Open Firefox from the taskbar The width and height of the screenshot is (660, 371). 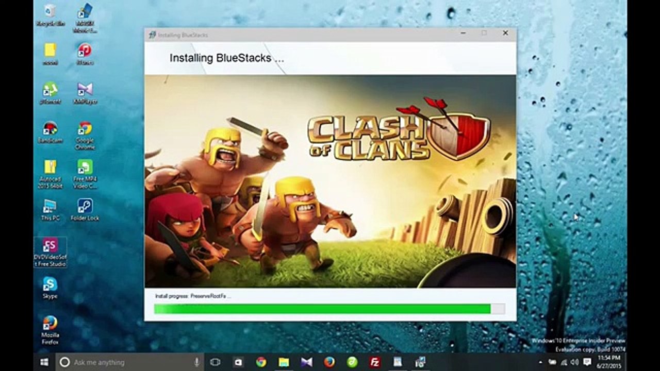[329, 362]
